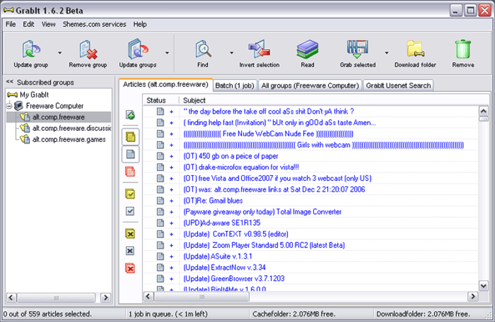Viewport: 495px width, 322px height.
Task: Click the article list scroll up arrow
Action: tap(483, 111)
